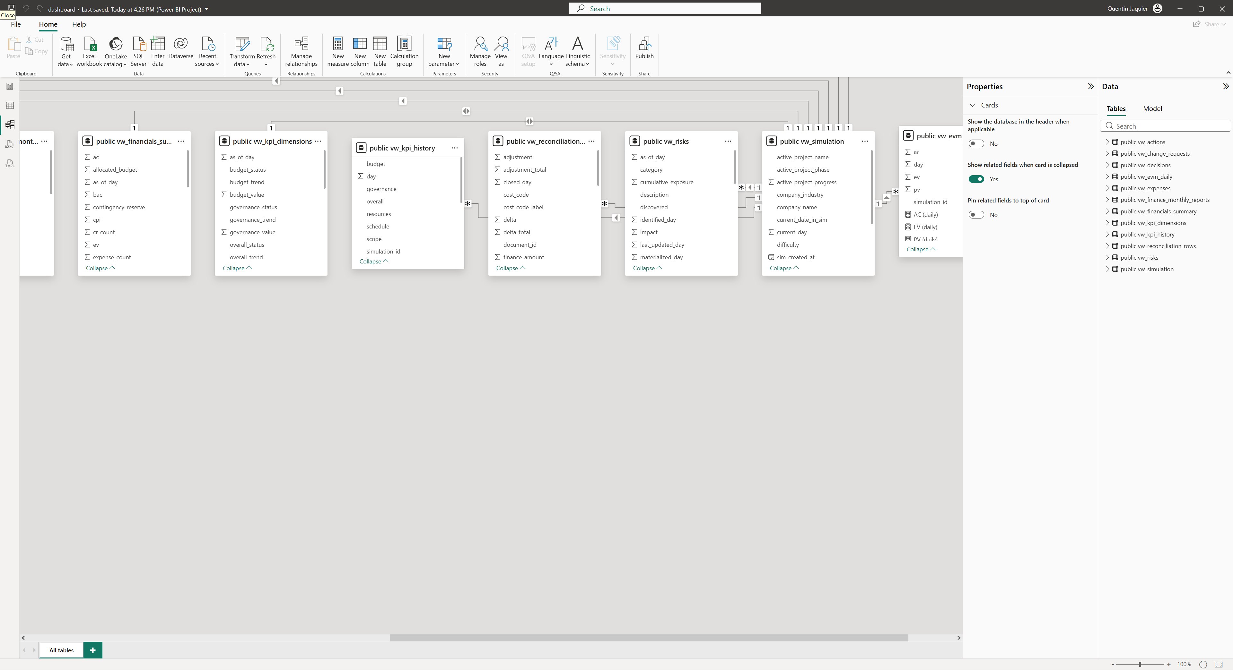Expand public vw_kpi_history table

click(x=1107, y=234)
